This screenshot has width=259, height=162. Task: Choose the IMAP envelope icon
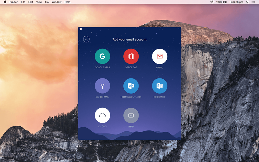click(131, 115)
